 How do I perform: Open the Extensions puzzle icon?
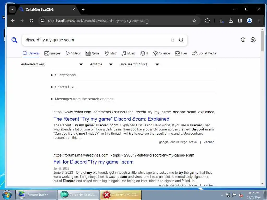207,21
